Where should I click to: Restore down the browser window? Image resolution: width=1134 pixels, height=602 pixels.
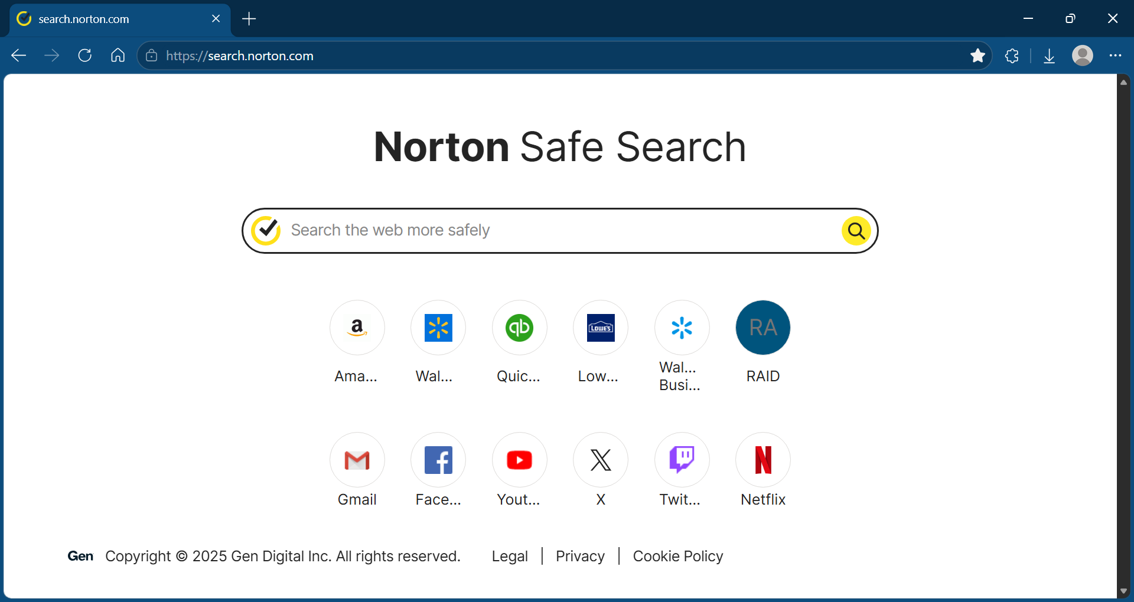tap(1070, 19)
